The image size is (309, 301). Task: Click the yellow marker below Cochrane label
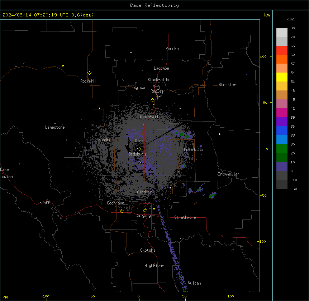coord(122,211)
